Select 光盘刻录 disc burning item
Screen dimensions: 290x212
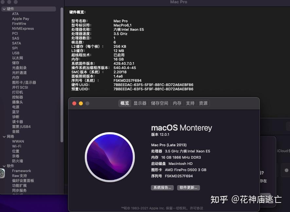(19, 68)
